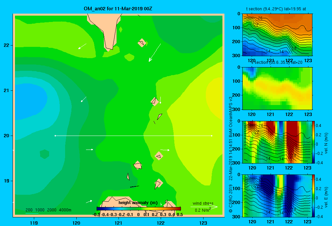Select the "height anomaly (m)" label
Screen dimensions: 332x226
tap(138, 203)
